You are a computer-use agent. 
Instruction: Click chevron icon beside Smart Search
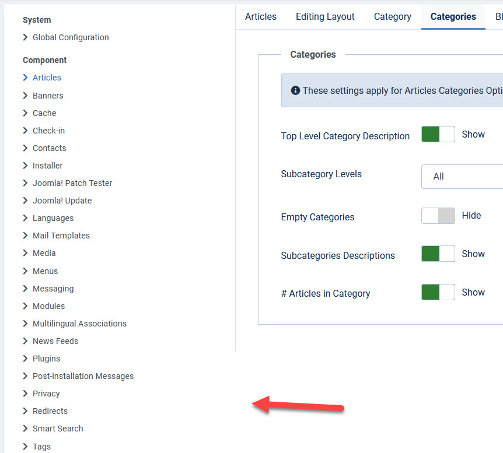tap(25, 429)
